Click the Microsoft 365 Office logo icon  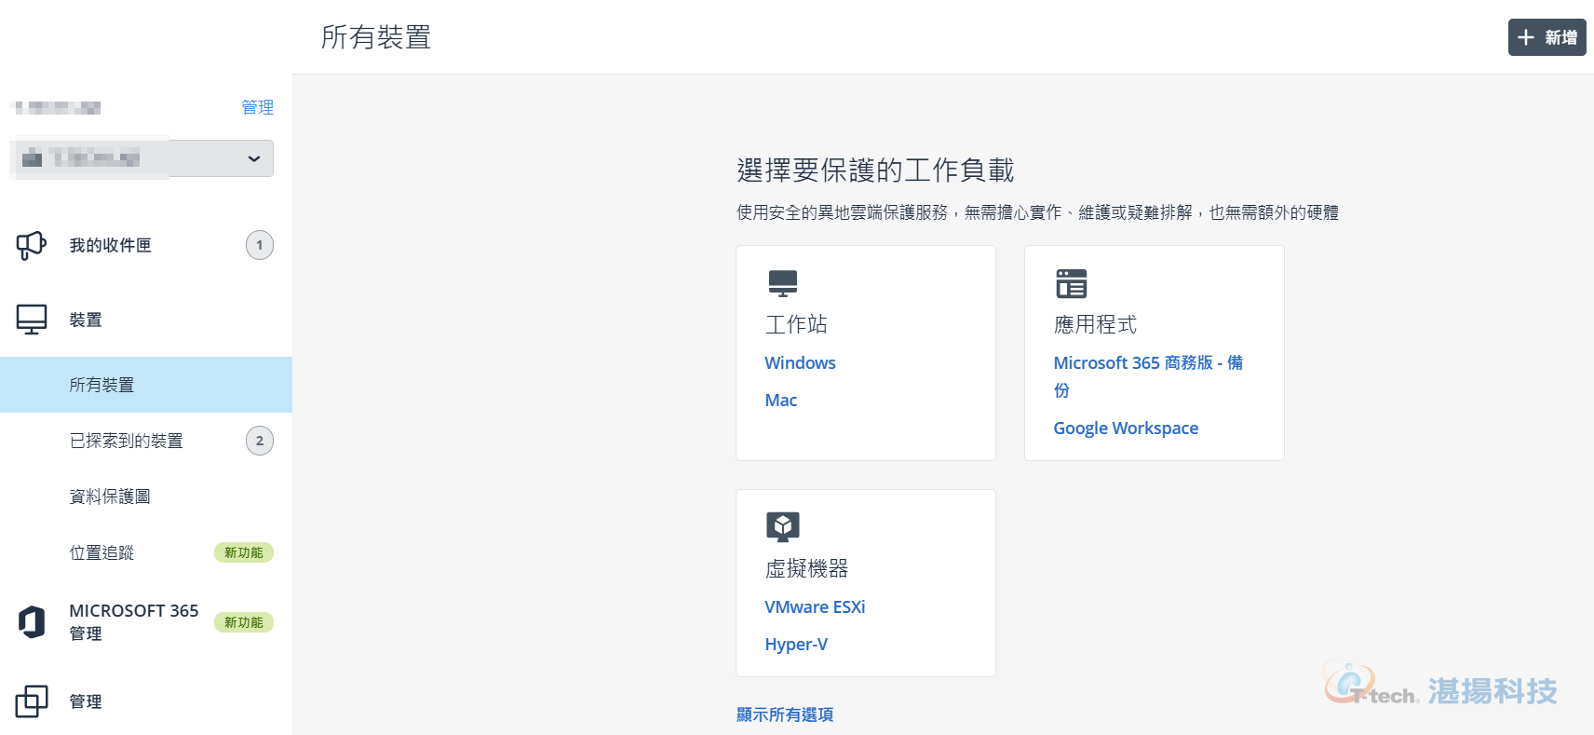(32, 621)
